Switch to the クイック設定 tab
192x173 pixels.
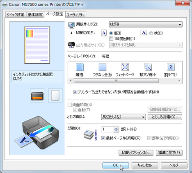pyautogui.click(x=16, y=15)
